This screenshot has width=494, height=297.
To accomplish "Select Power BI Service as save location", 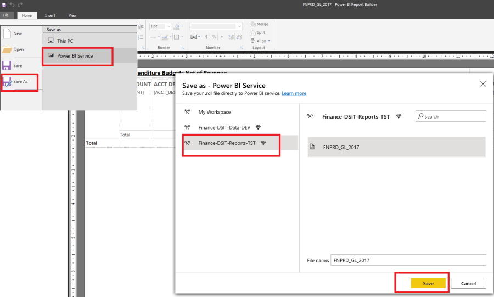I will point(90,56).
